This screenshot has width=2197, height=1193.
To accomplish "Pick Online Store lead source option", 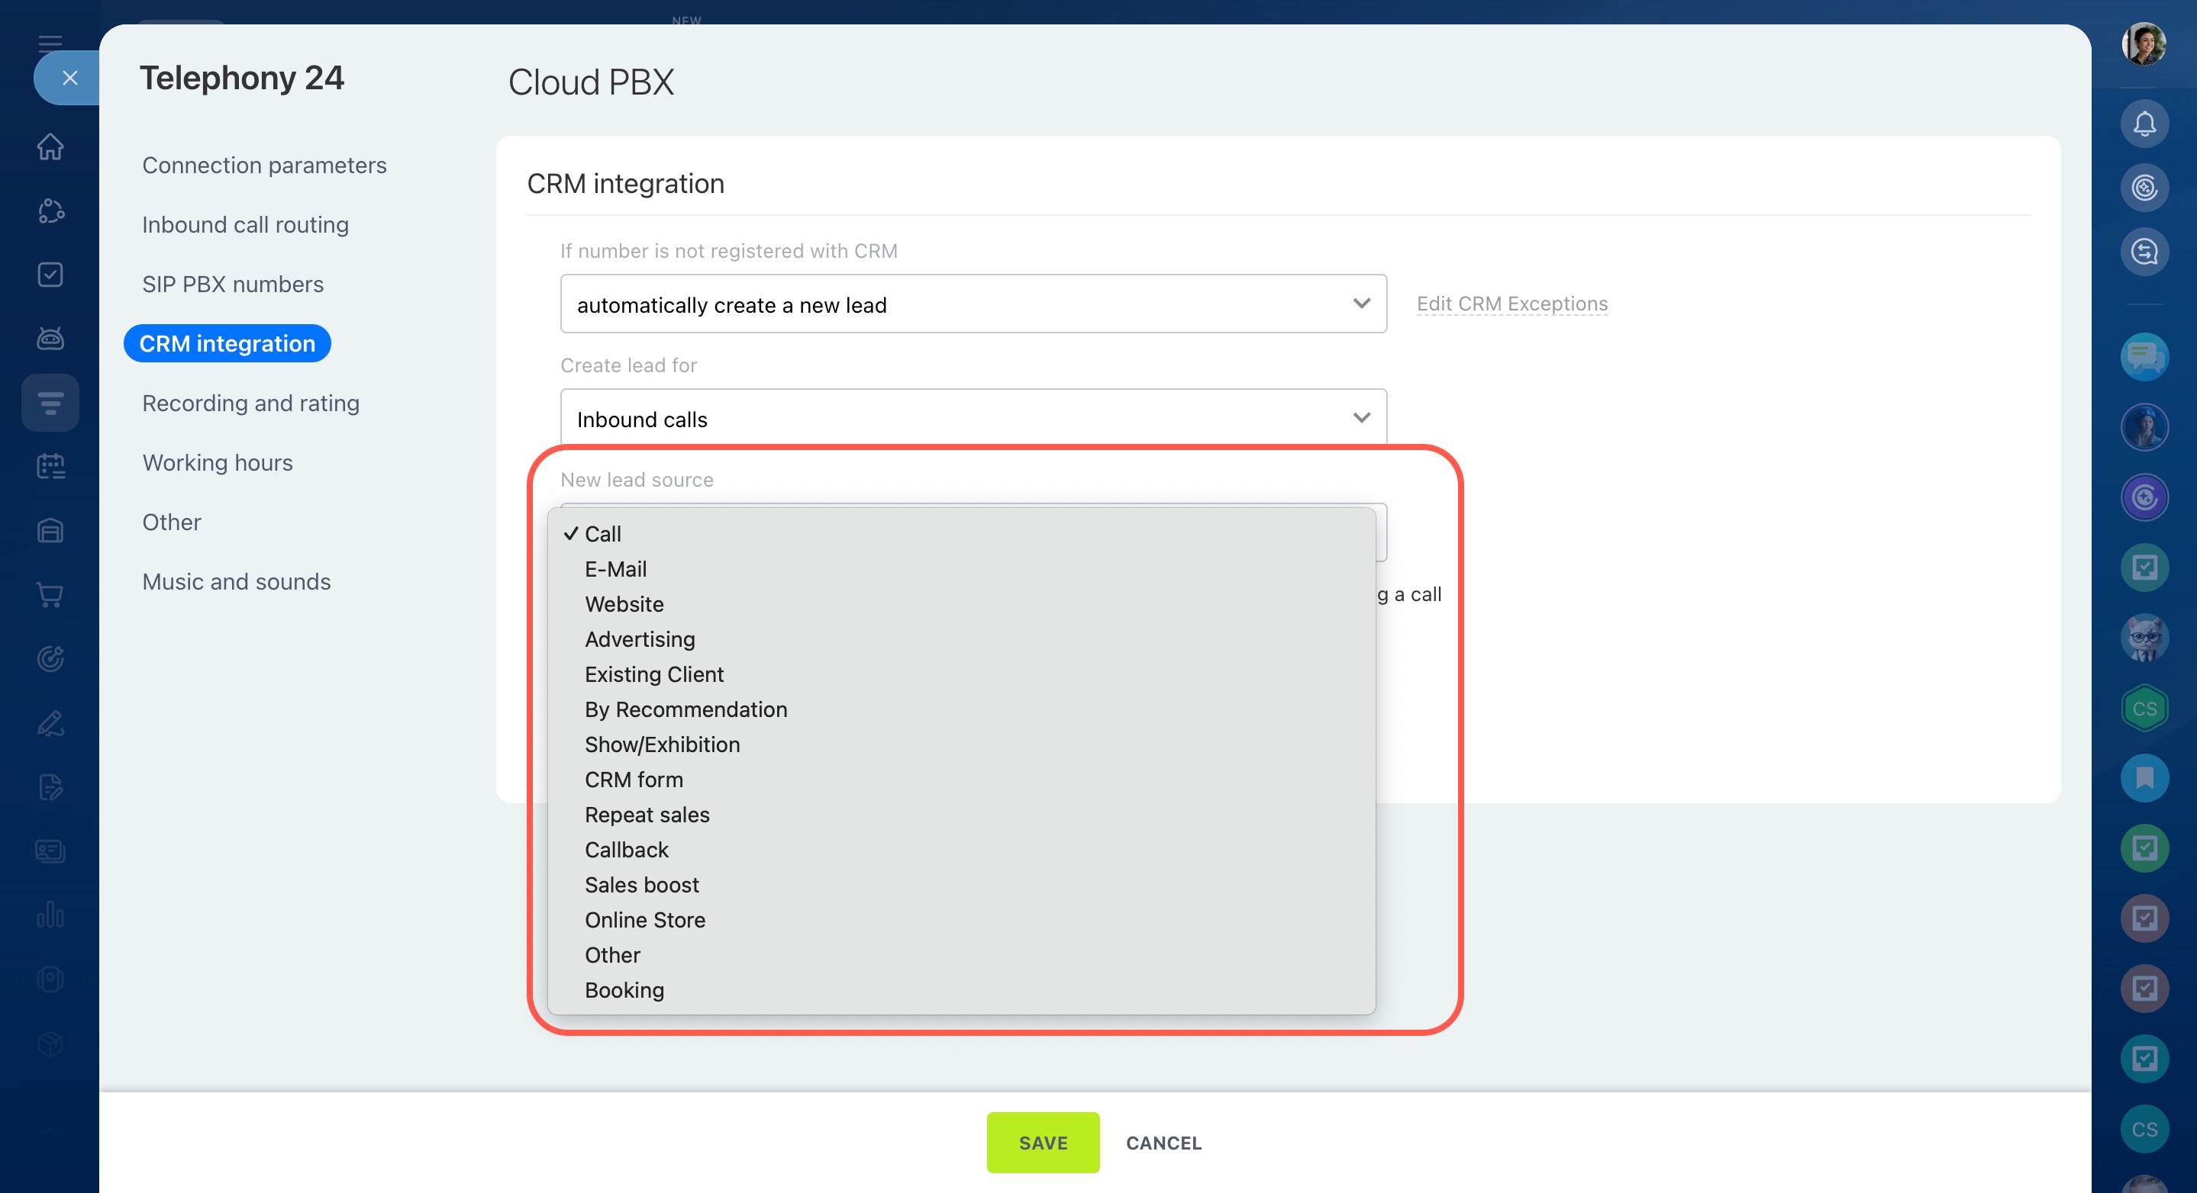I will (645, 919).
